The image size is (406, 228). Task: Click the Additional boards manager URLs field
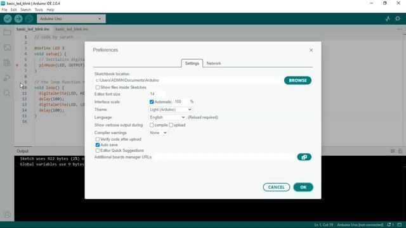click(224, 157)
